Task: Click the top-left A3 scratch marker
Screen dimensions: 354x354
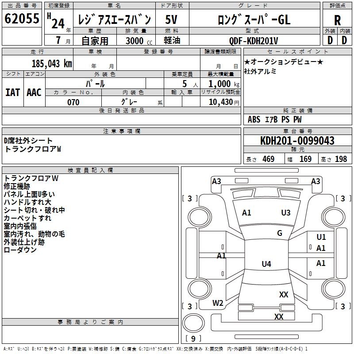Action: coord(216,181)
